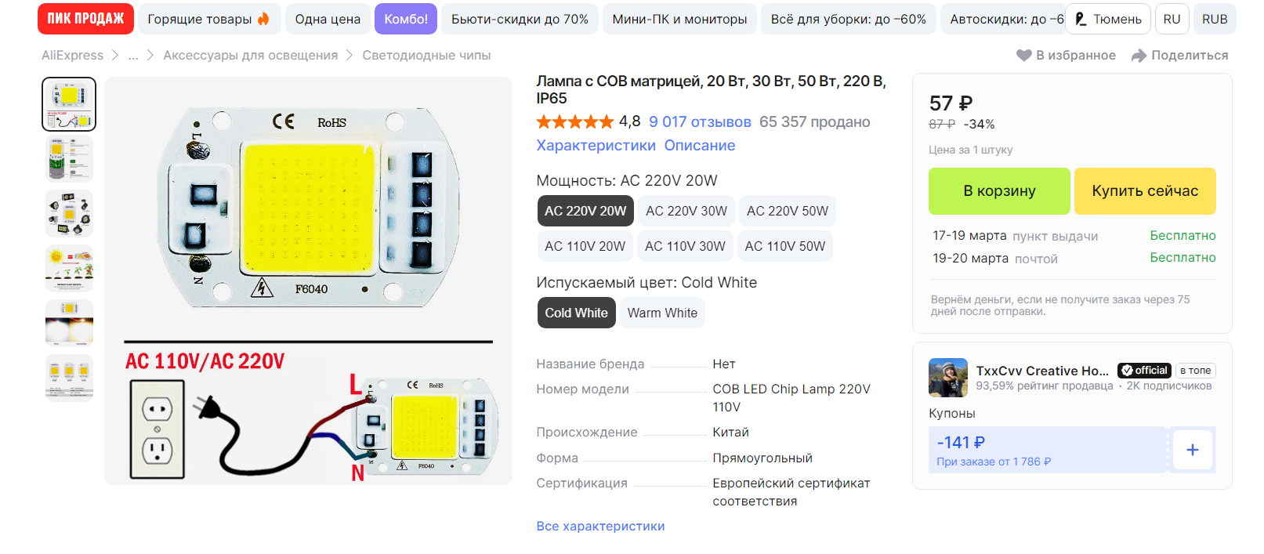
Task: Click the share arrow icon
Action: tap(1139, 56)
